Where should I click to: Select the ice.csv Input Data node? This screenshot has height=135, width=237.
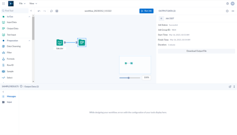[x=60, y=42]
